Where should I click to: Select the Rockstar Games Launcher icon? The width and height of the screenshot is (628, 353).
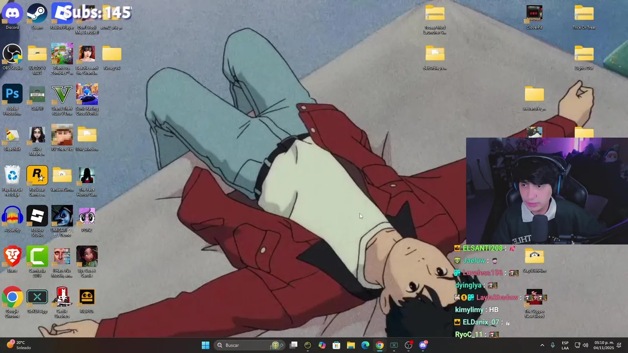37,181
